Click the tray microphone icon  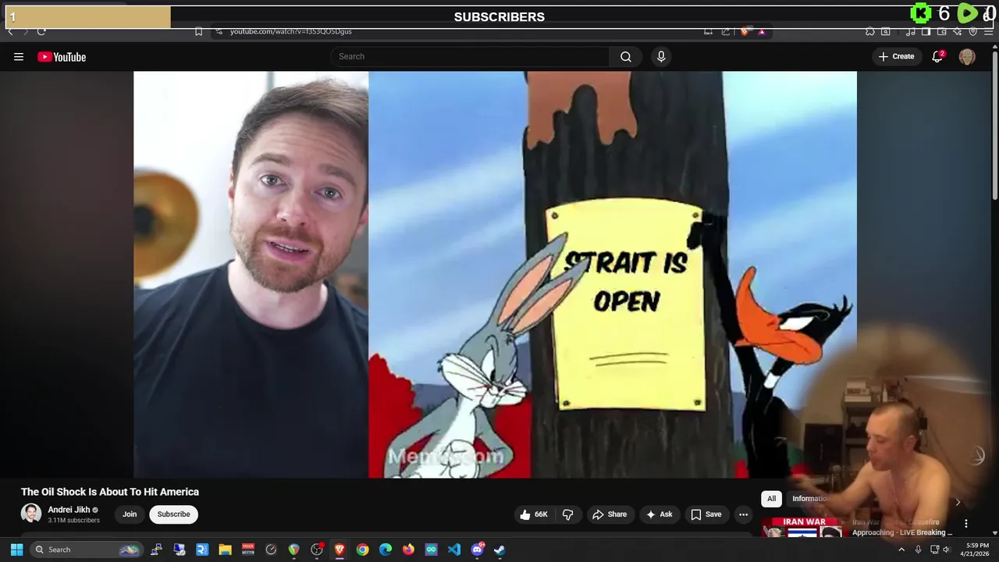(x=918, y=550)
